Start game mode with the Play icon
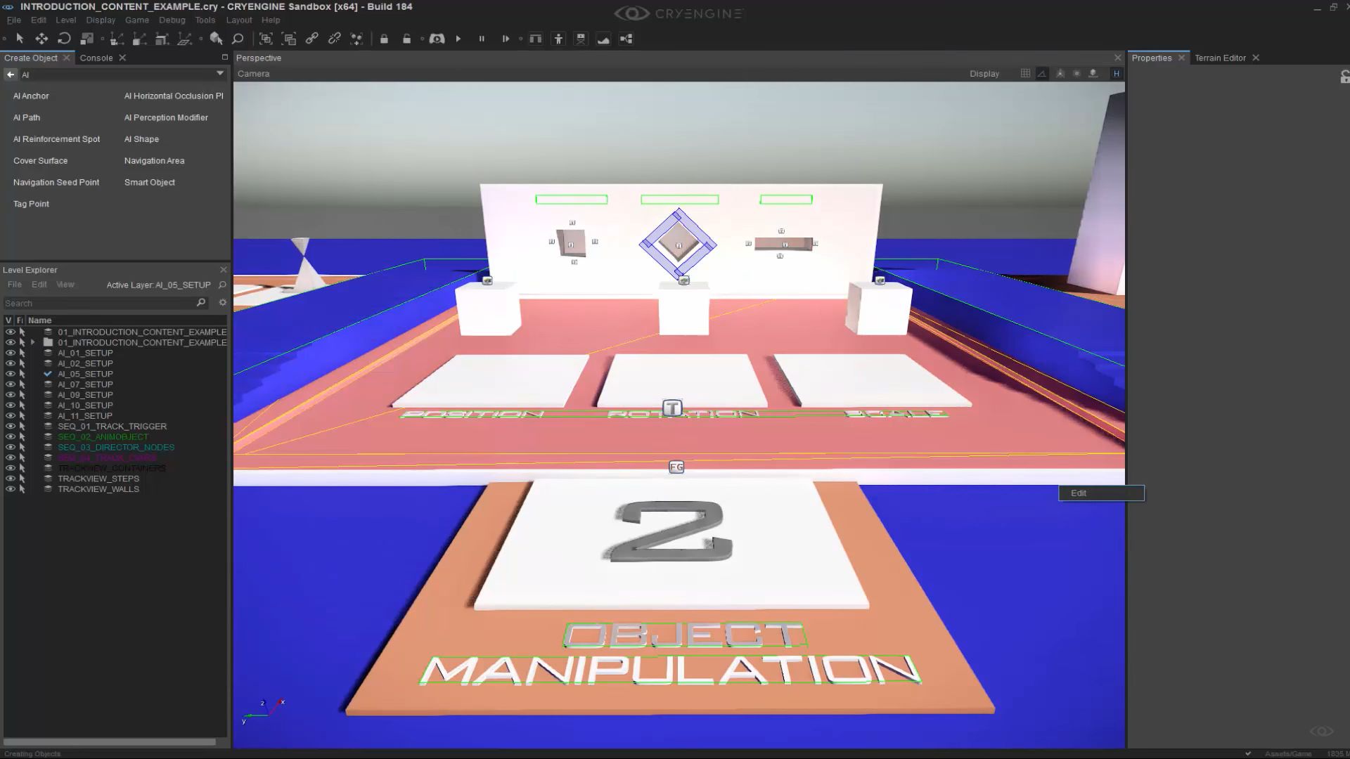The width and height of the screenshot is (1350, 759). point(459,39)
